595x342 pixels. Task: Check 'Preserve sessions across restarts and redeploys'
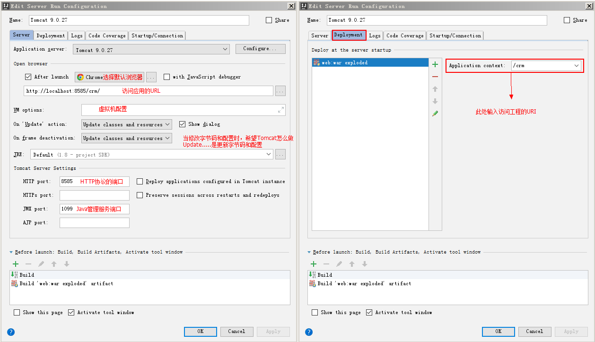[x=140, y=195]
